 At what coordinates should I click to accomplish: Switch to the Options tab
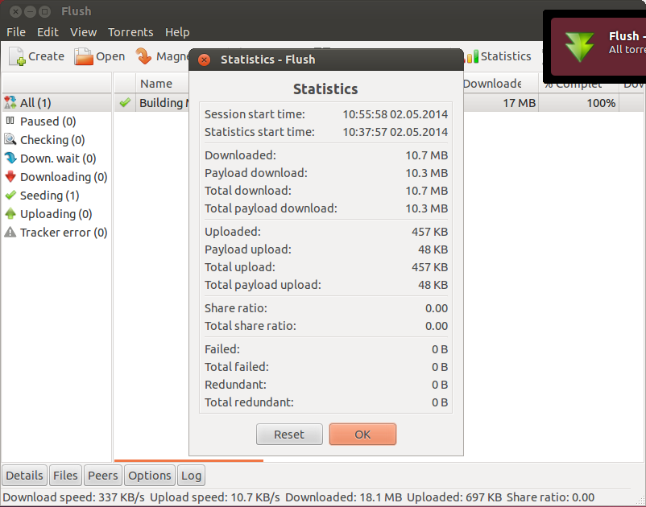tap(150, 476)
